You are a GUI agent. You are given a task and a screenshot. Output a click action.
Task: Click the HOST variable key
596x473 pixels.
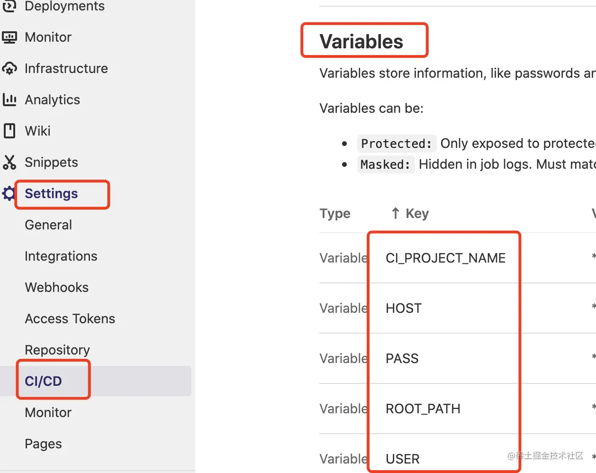[x=403, y=308]
